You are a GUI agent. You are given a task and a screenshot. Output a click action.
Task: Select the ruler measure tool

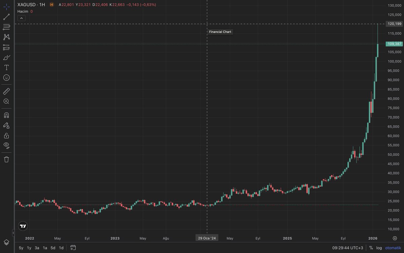click(x=6, y=91)
